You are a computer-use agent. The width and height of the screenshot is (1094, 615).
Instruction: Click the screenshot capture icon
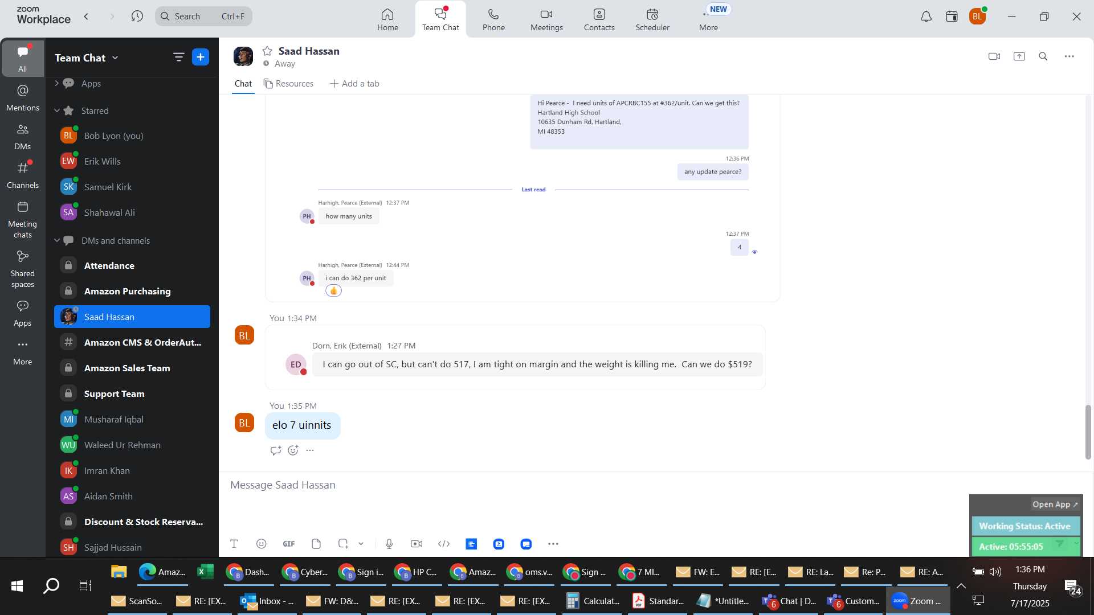pos(343,544)
